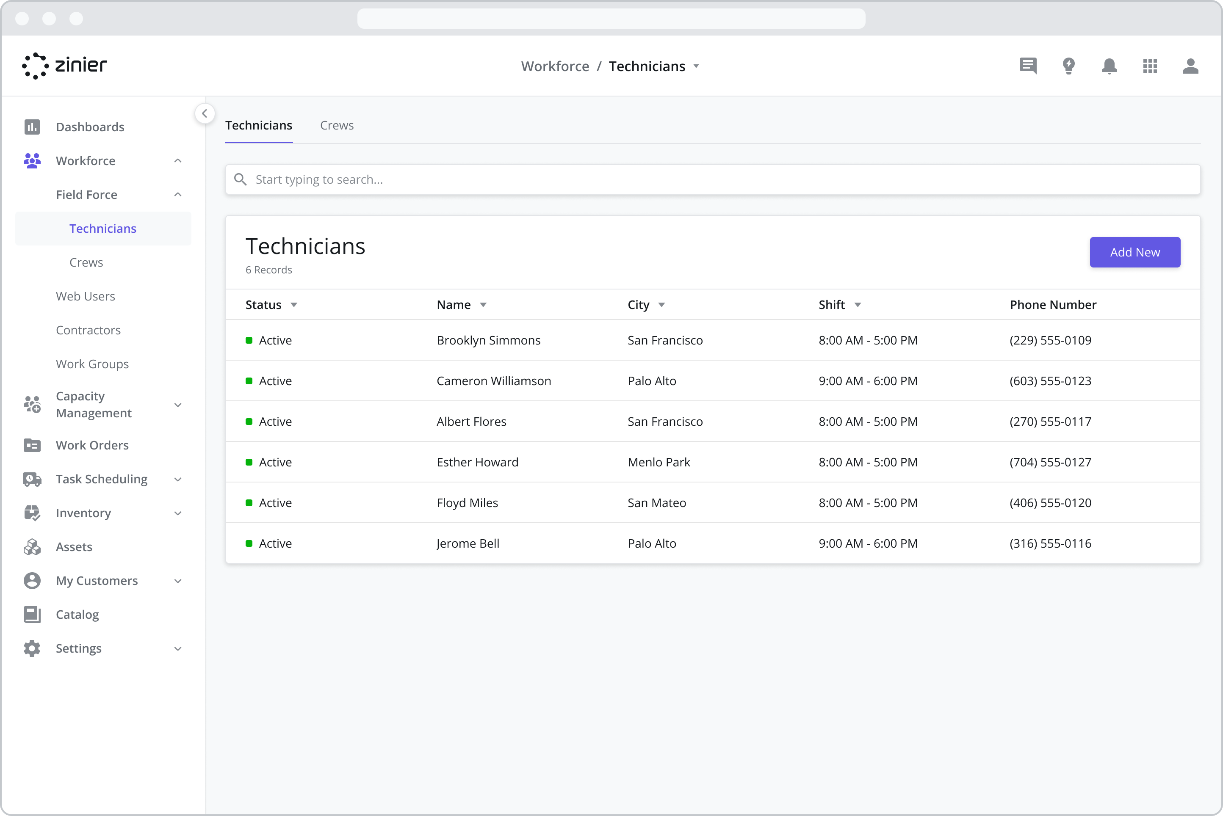The width and height of the screenshot is (1223, 816).
Task: Click the technician search field
Action: point(712,179)
